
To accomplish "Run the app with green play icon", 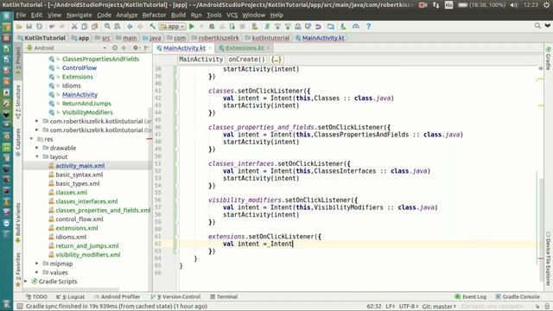I will click(x=192, y=27).
